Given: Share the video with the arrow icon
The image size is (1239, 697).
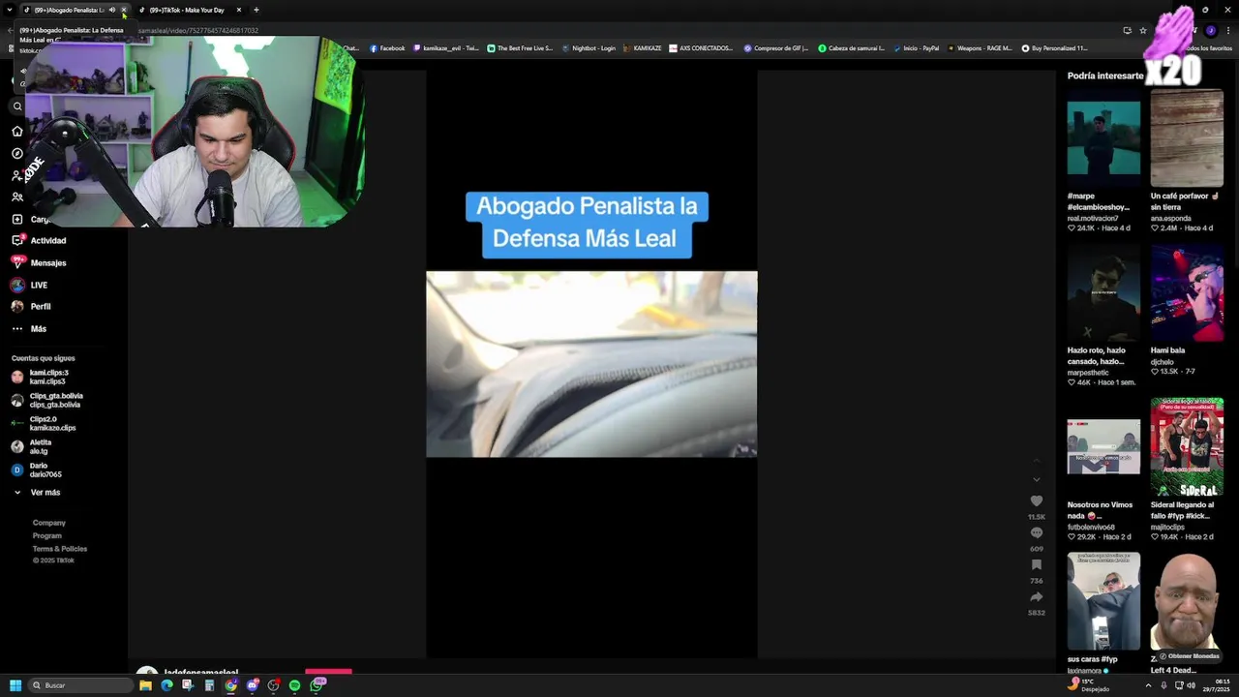Looking at the screenshot, I should [x=1036, y=597].
